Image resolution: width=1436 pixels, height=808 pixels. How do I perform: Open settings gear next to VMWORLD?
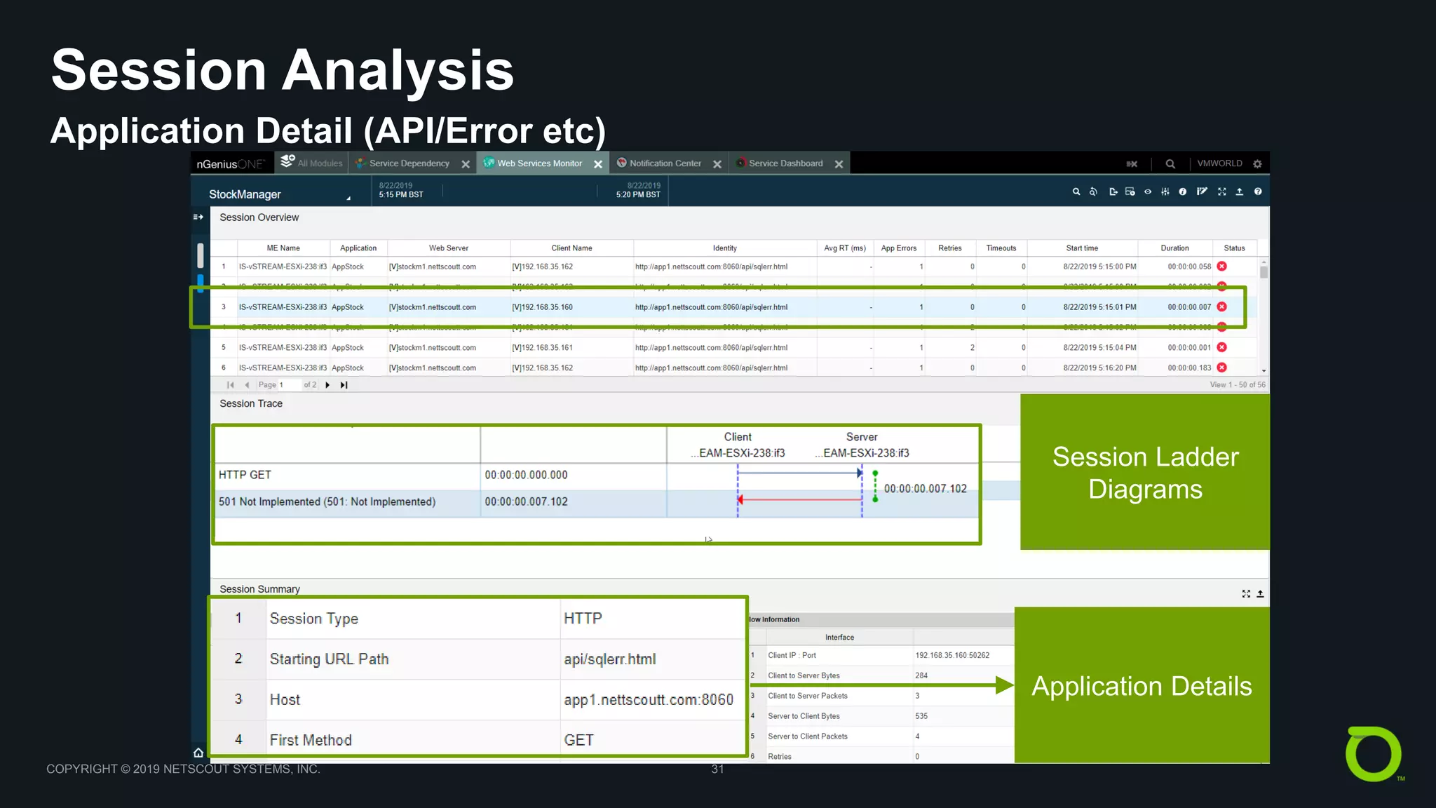click(1257, 163)
